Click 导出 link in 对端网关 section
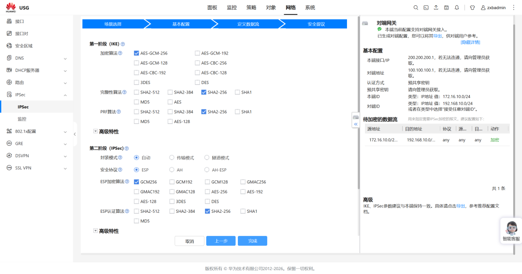The height and width of the screenshot is (274, 522). click(437, 36)
